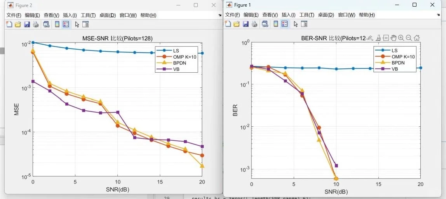Screen dimensions: 446x199
Task: Open 工具(T) menu in Figure 1
Action: [307, 15]
